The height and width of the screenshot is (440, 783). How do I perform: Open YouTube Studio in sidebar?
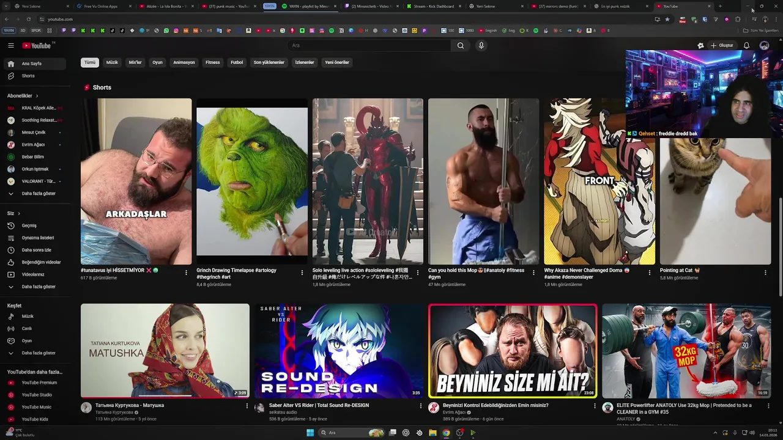pos(34,395)
